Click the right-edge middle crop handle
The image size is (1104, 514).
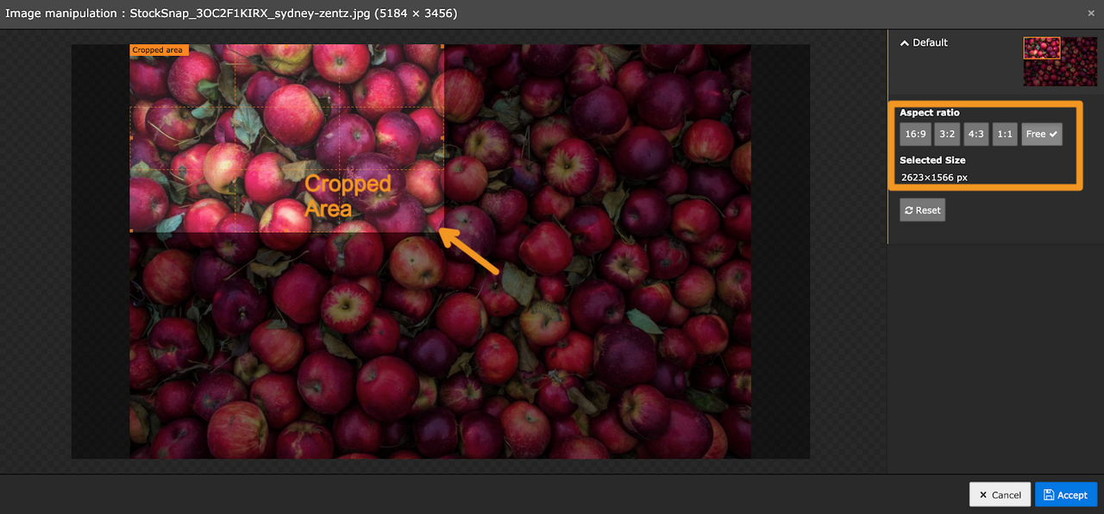[443, 138]
